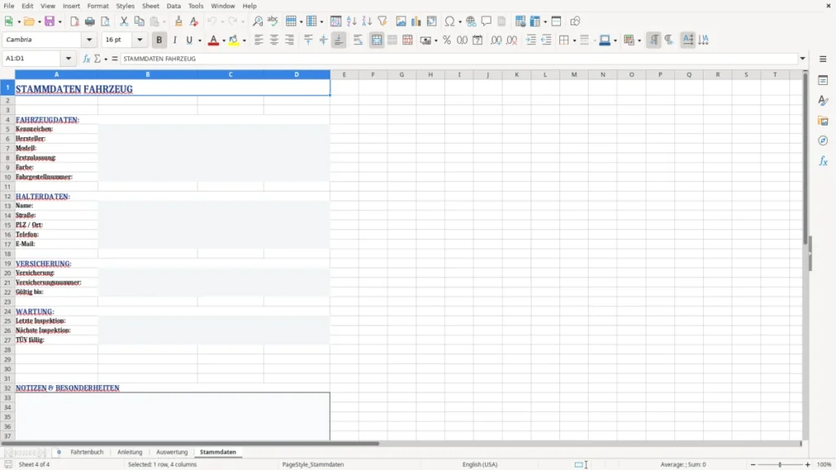
Task: Click the zoom in plus button
Action: tap(807, 464)
